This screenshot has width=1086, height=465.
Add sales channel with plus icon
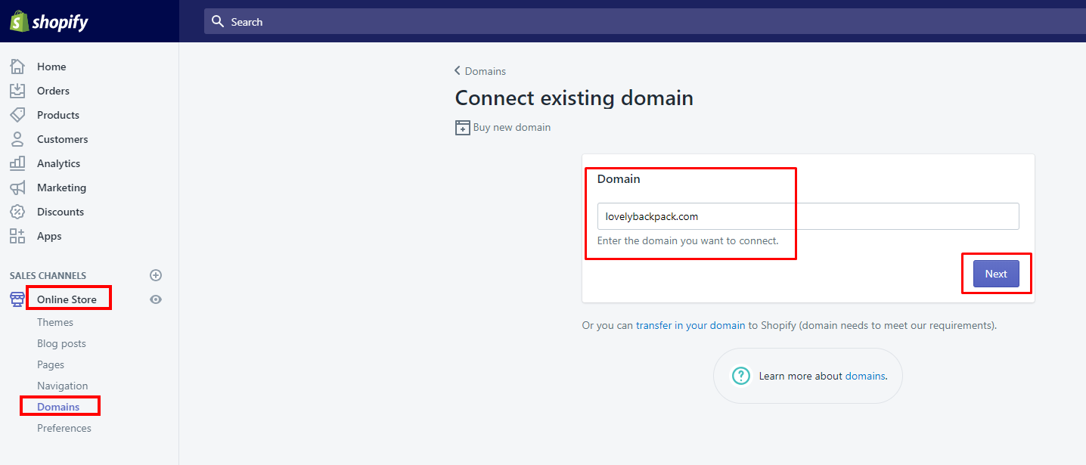point(156,275)
